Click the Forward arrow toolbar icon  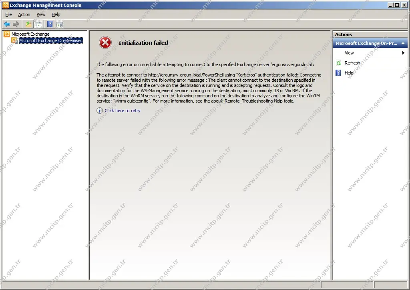click(x=16, y=24)
